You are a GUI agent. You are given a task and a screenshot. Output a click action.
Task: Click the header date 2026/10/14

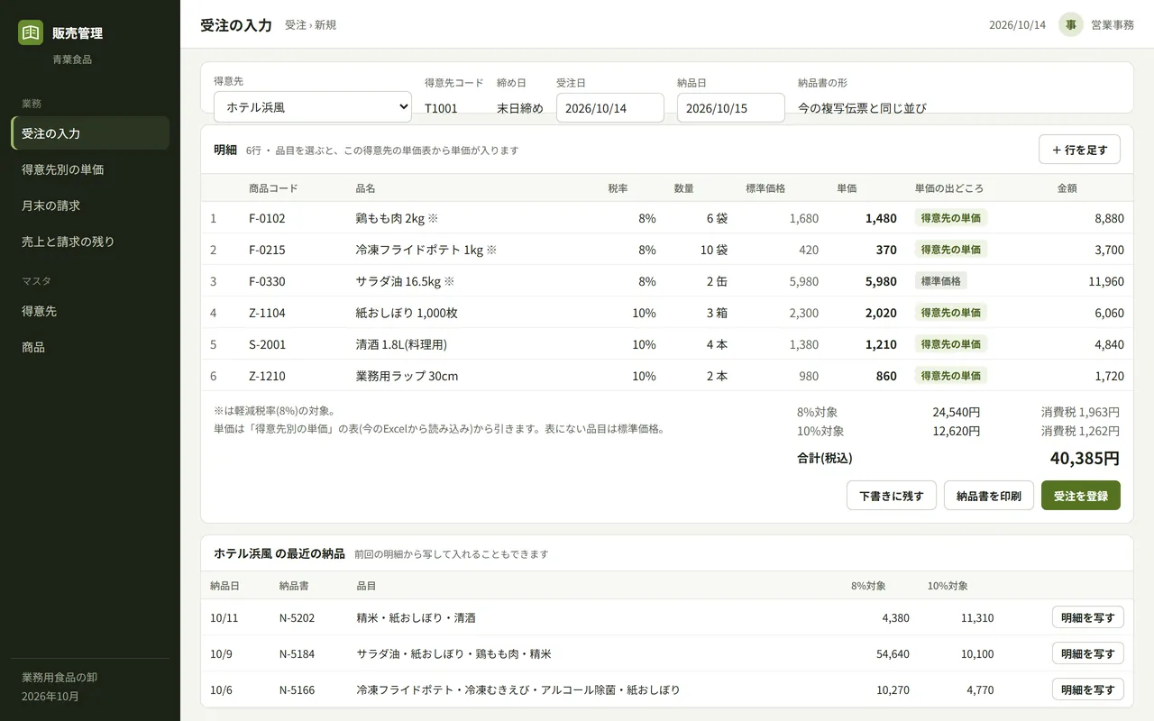1017,24
